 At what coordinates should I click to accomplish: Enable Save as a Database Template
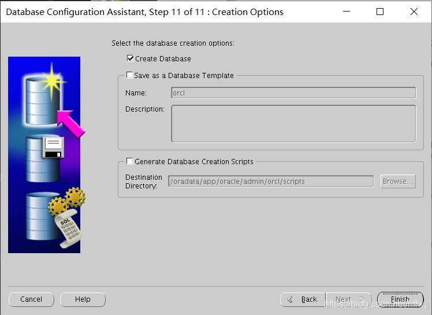pos(129,75)
